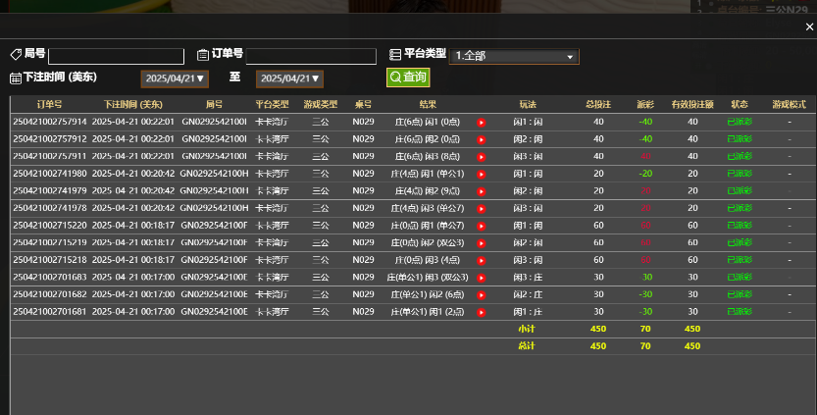The image size is (817, 415).
Task: Click into the 订单号 input box
Action: click(311, 57)
